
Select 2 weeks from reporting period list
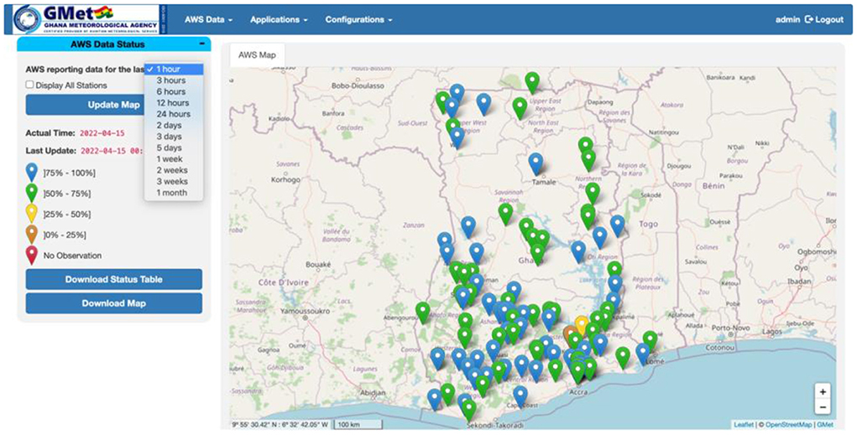(174, 170)
